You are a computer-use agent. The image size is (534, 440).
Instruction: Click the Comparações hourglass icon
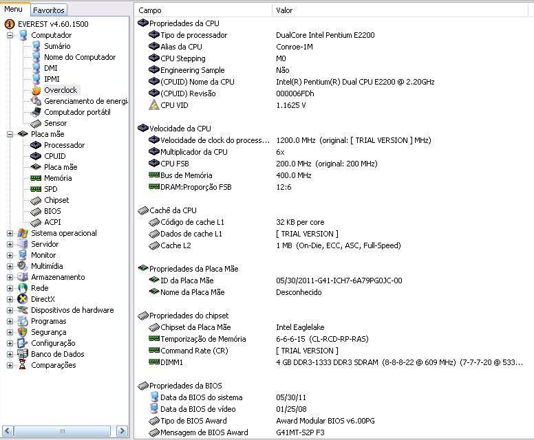[x=23, y=365]
